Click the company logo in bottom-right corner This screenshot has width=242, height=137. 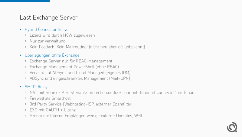232,127
